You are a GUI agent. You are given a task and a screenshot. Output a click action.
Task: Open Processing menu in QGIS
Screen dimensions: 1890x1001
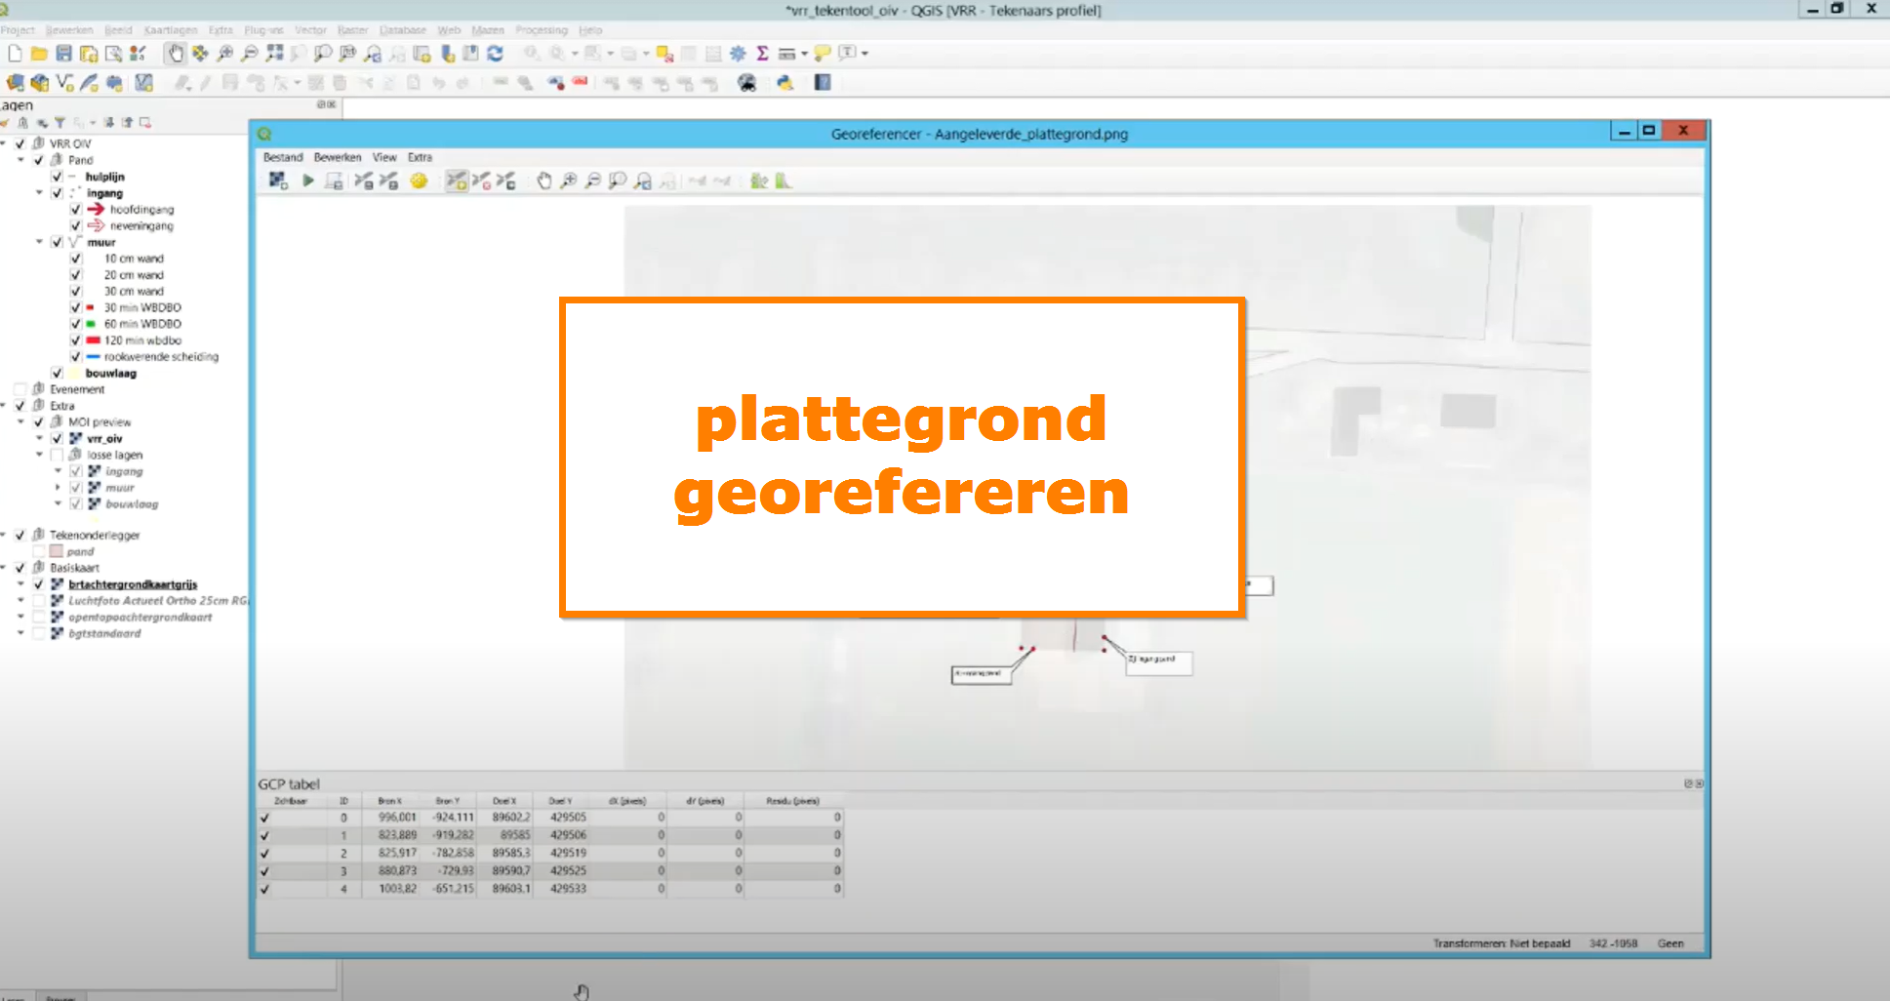(542, 30)
